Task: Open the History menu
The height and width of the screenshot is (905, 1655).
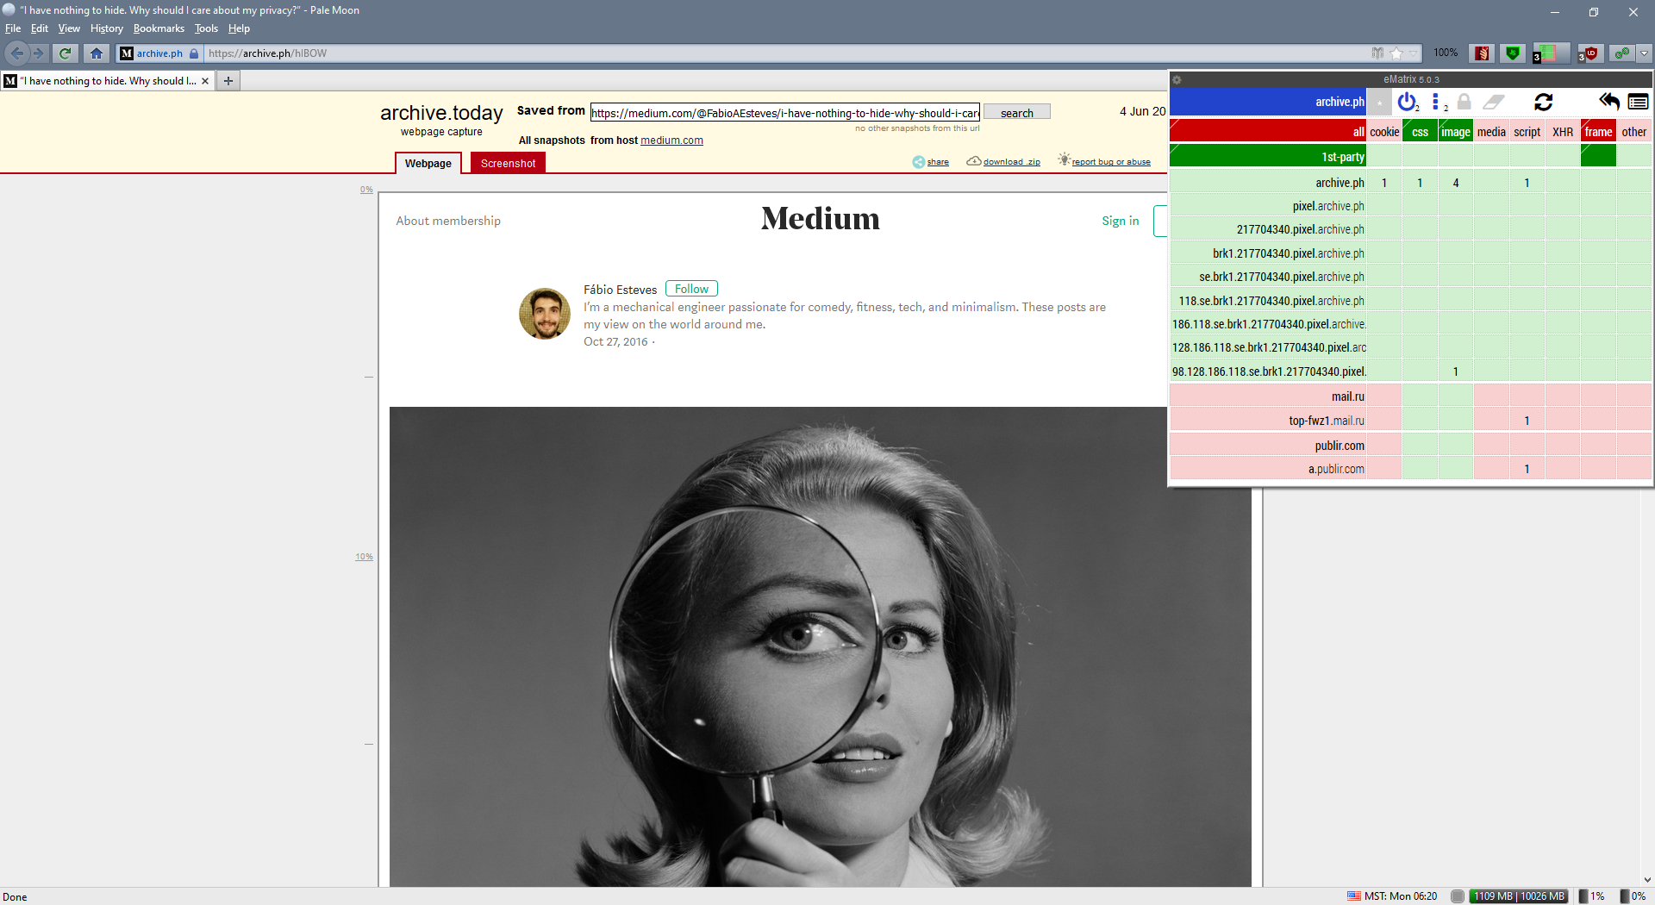Action: pyautogui.click(x=106, y=28)
